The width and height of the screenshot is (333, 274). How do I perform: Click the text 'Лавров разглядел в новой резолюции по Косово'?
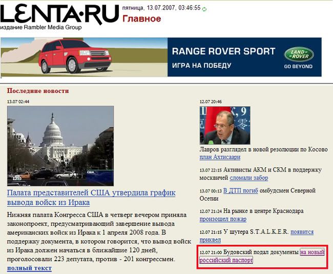click(263, 149)
